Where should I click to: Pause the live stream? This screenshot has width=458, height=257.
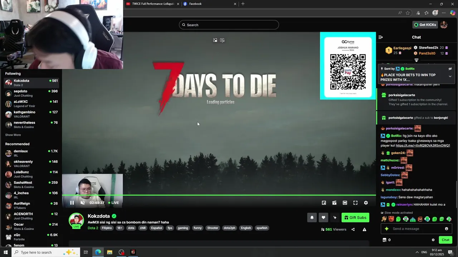72,203
